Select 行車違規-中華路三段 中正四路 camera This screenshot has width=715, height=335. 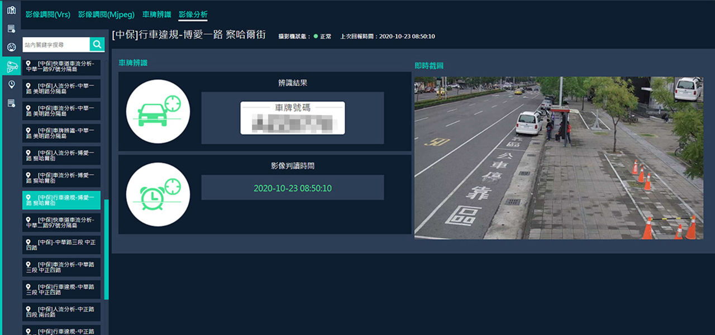coord(61,289)
